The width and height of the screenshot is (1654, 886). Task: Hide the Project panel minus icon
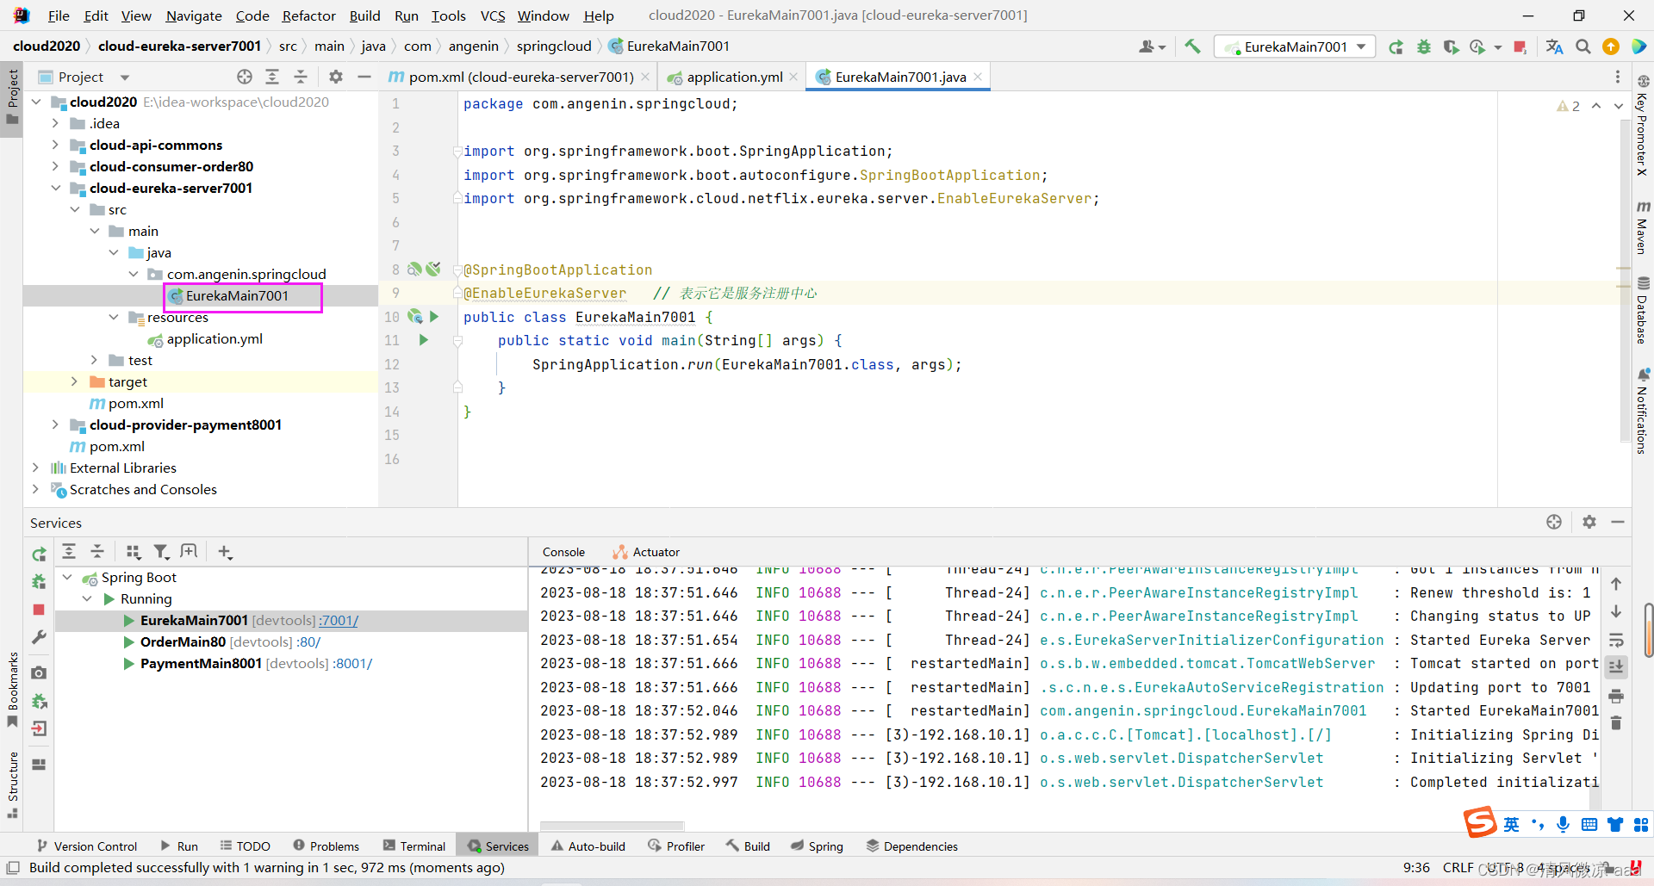pos(364,77)
